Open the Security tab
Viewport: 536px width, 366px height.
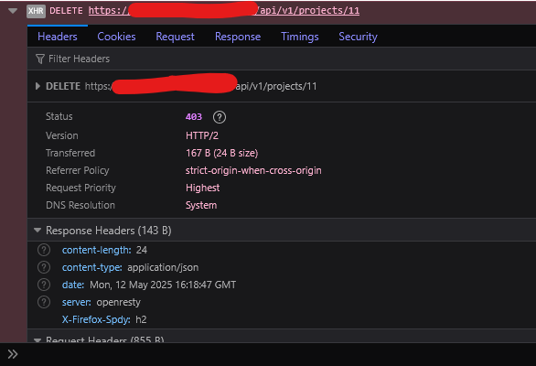coord(358,37)
